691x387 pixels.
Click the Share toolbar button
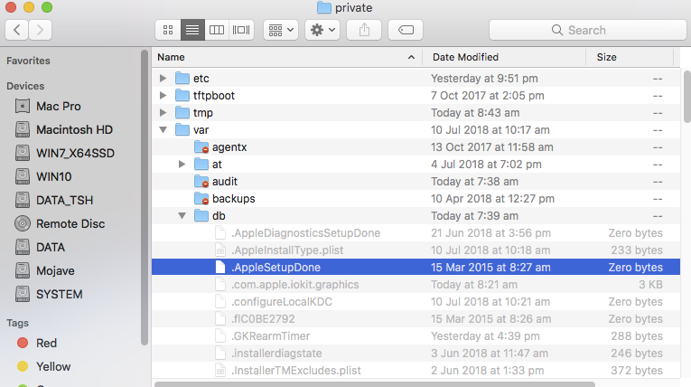(x=364, y=30)
